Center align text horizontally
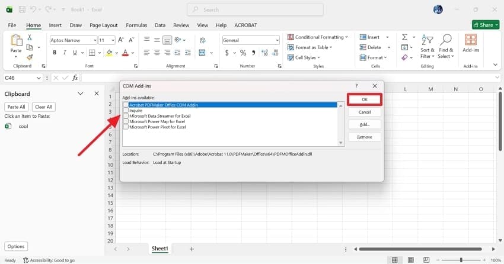 (x=157, y=53)
